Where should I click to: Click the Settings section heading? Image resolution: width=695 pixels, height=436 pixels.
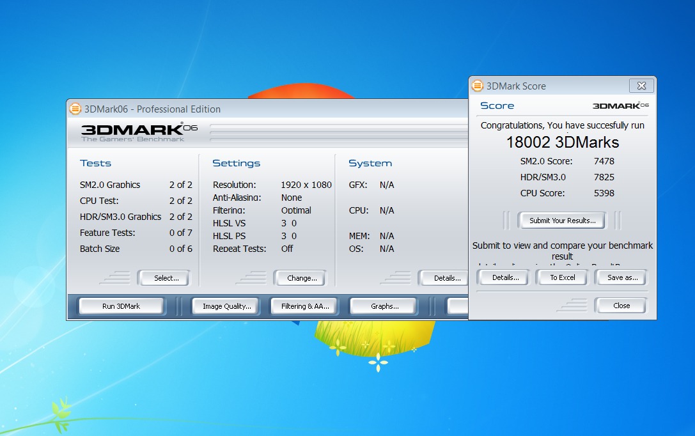(x=236, y=163)
